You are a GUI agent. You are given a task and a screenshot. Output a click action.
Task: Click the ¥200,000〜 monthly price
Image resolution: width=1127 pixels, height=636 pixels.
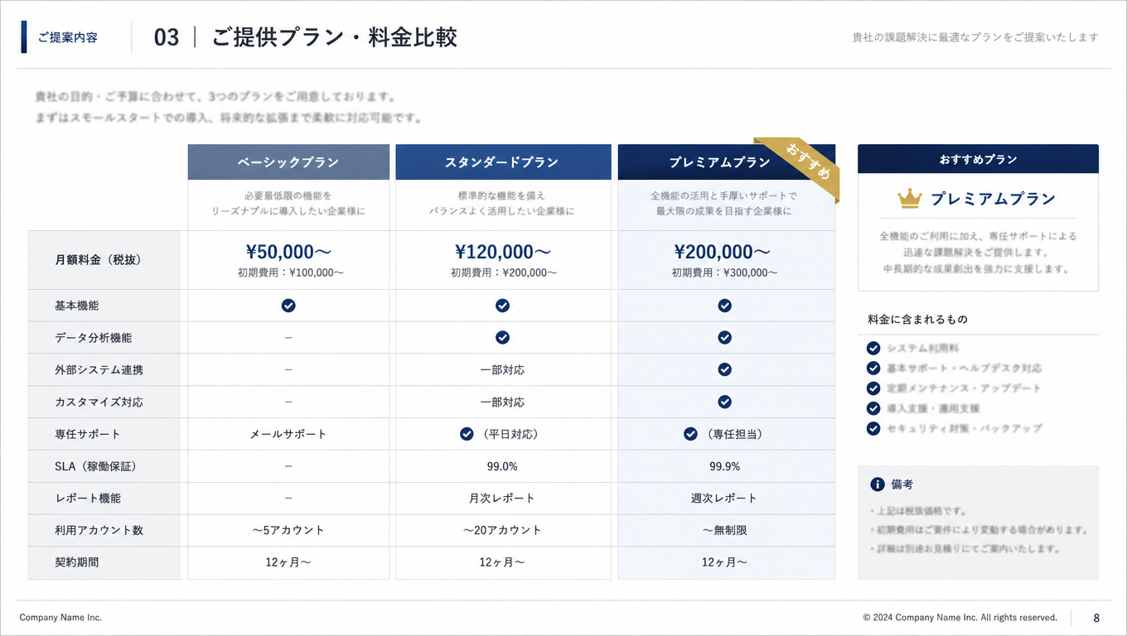click(x=723, y=252)
